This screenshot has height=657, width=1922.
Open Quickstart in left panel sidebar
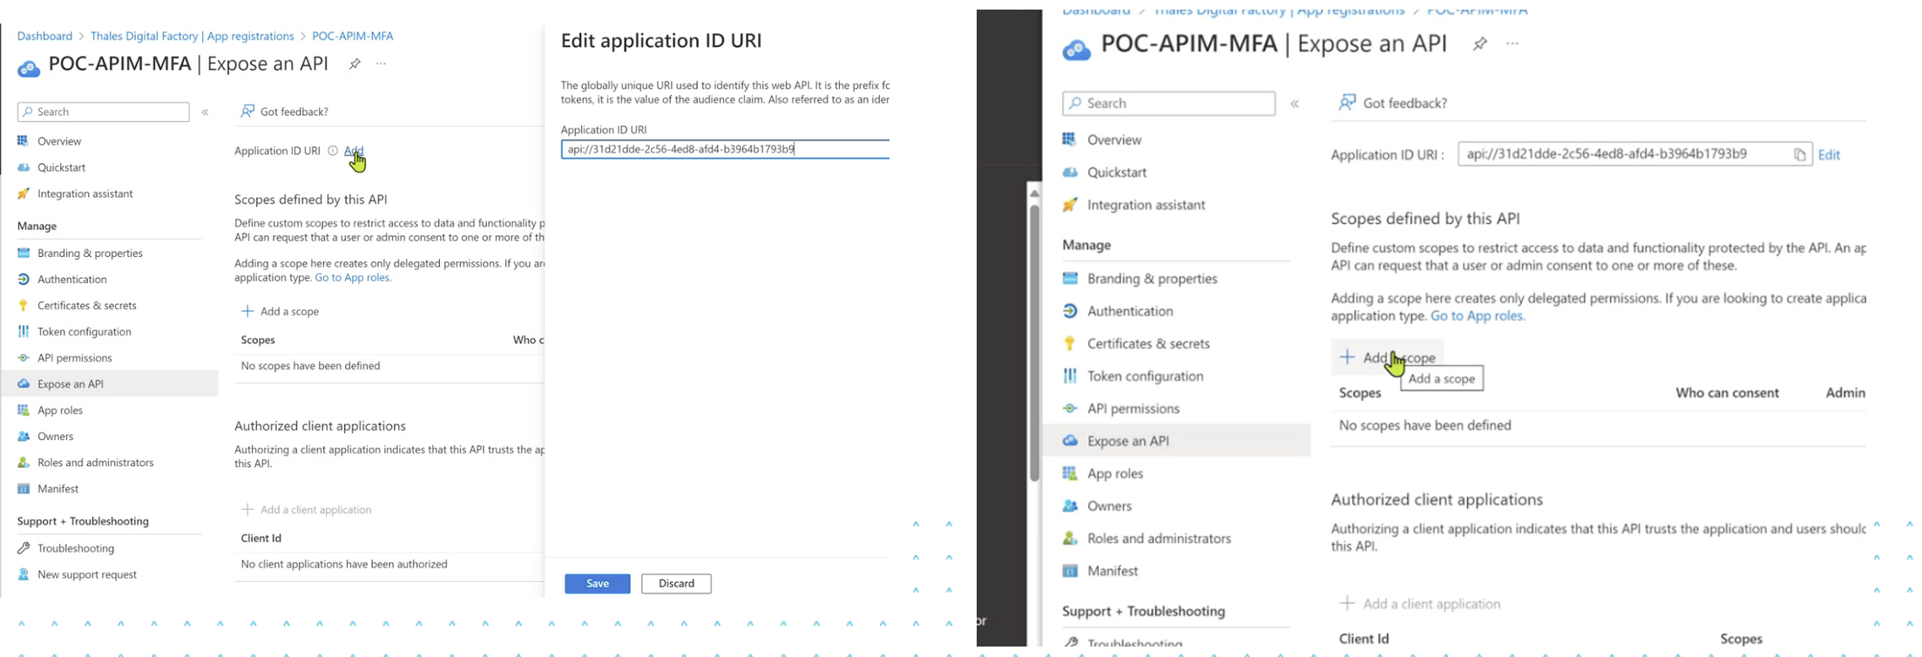coord(61,167)
